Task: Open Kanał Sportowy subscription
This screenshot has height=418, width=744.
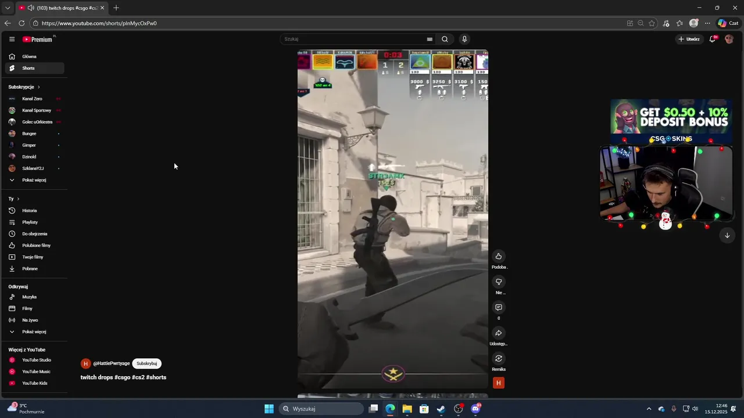Action: tap(35, 110)
